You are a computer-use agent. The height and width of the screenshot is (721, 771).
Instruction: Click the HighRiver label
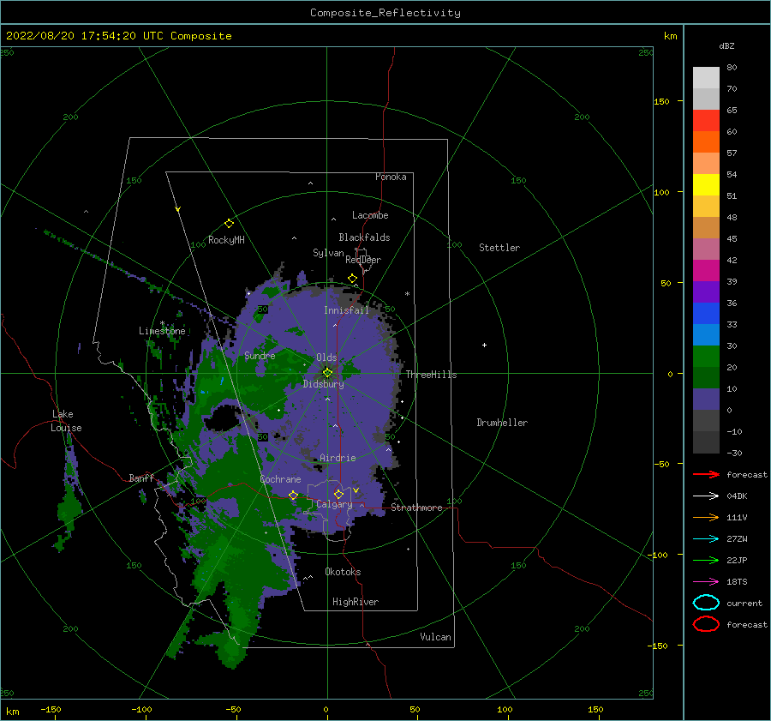coord(356,602)
